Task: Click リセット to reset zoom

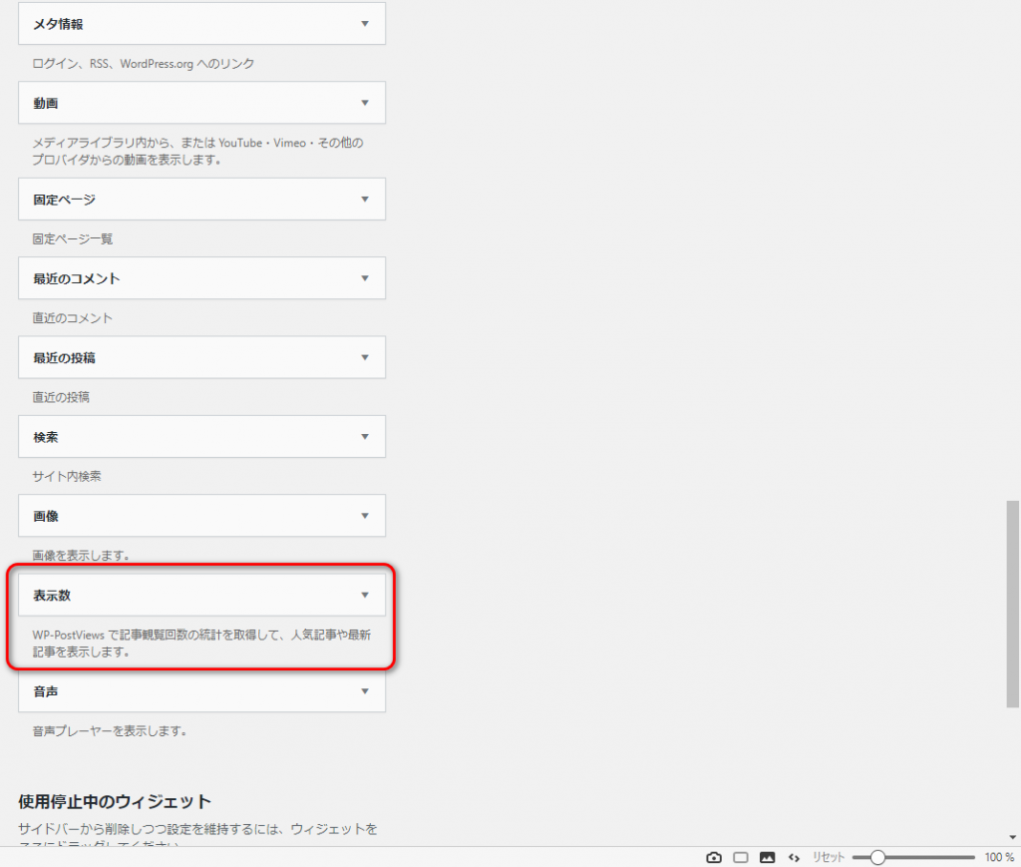Action: (x=828, y=857)
